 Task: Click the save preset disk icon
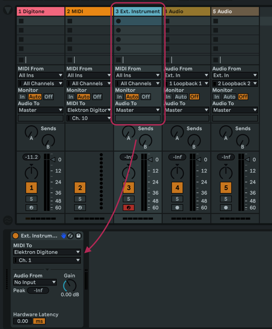[x=78, y=236]
